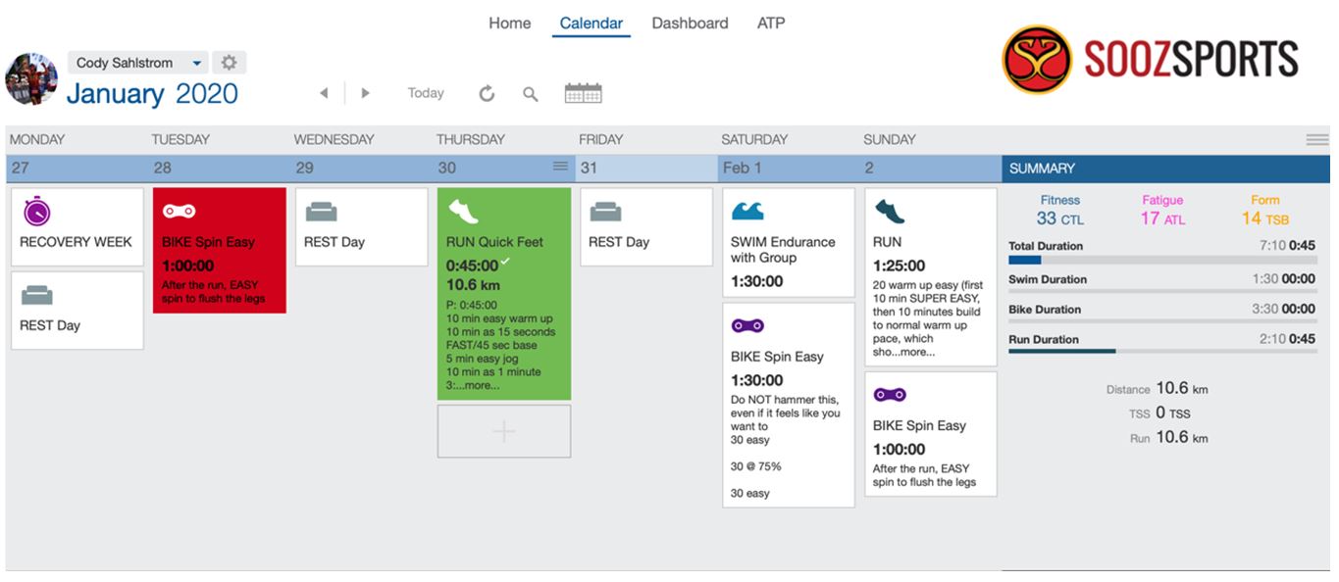
Task: Click the Today button
Action: click(426, 93)
